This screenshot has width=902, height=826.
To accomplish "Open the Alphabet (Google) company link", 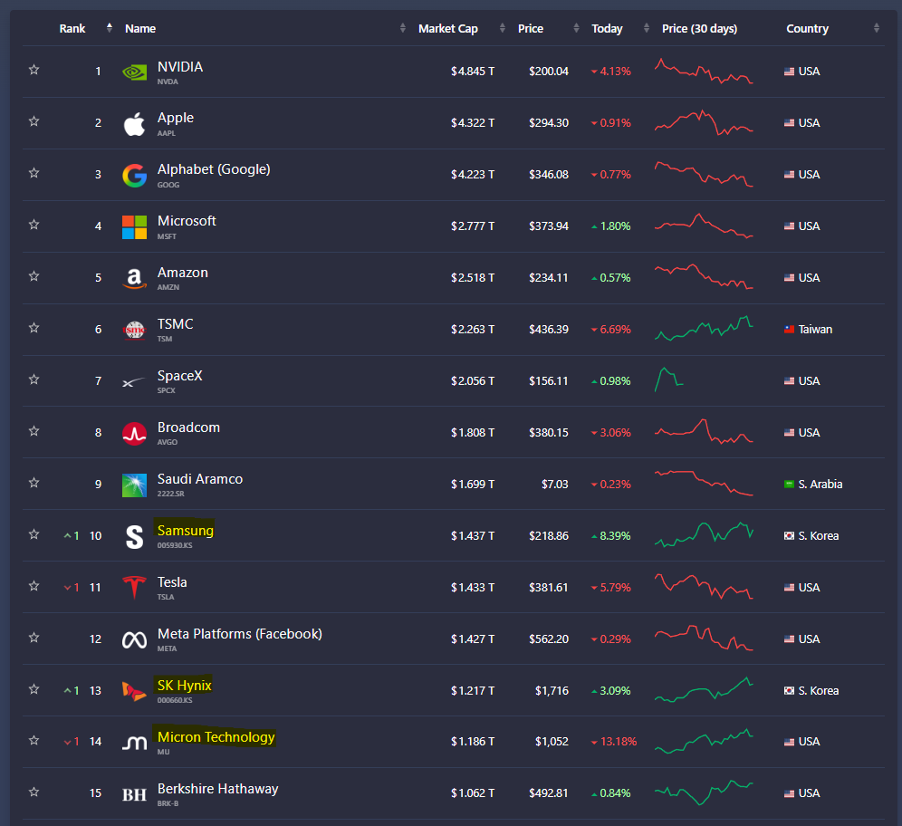I will pyautogui.click(x=214, y=169).
